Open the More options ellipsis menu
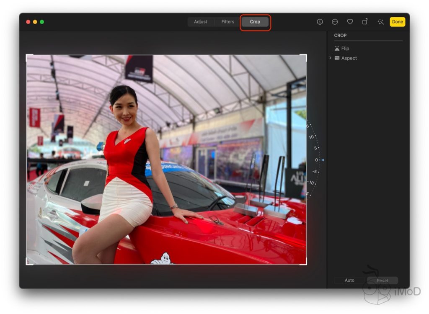Image resolution: width=429 pixels, height=314 pixels. 335,22
